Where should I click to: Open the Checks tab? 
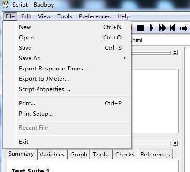point(125,155)
